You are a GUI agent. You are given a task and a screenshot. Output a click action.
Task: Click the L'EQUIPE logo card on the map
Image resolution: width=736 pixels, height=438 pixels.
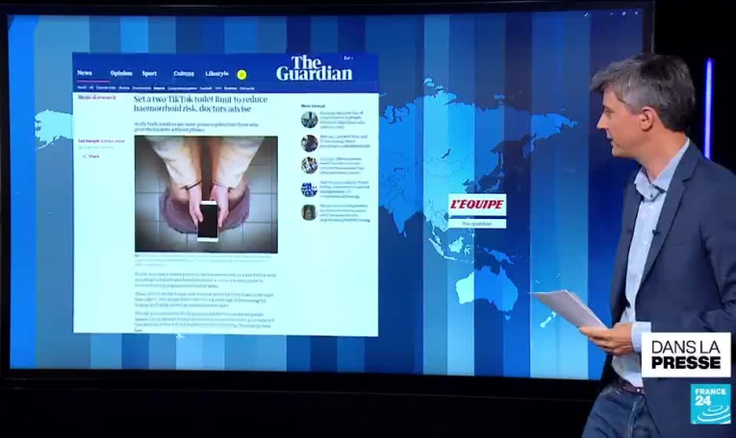point(477,205)
